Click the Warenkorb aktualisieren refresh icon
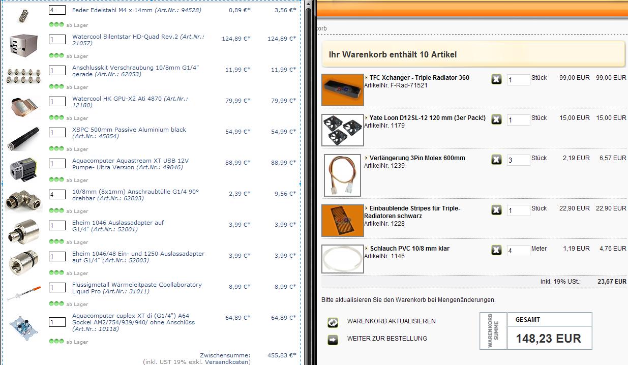Viewport: 628px width, 365px height. point(333,322)
